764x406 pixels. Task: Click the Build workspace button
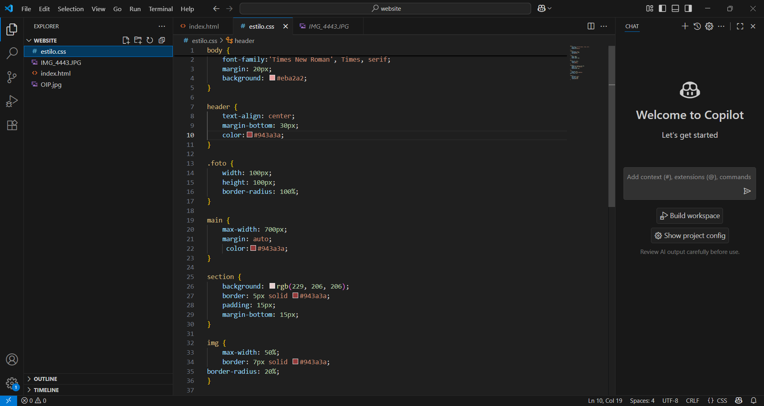(x=690, y=216)
